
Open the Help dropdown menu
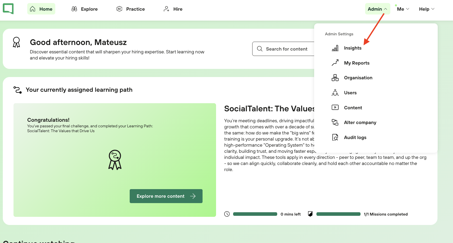427,9
